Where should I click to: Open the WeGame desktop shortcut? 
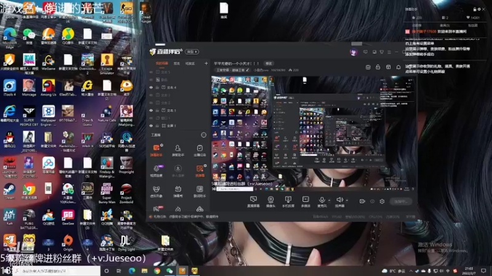49,62
